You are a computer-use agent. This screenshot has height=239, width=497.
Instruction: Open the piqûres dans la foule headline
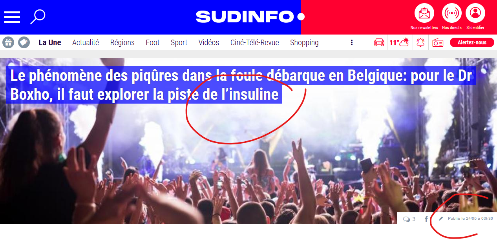click(241, 85)
